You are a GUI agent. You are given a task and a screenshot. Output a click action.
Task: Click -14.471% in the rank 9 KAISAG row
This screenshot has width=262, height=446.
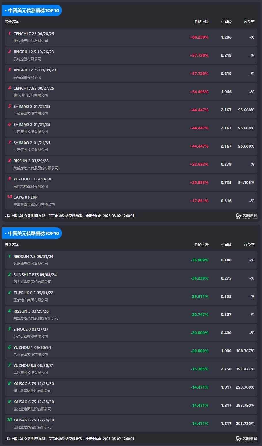tap(199, 405)
